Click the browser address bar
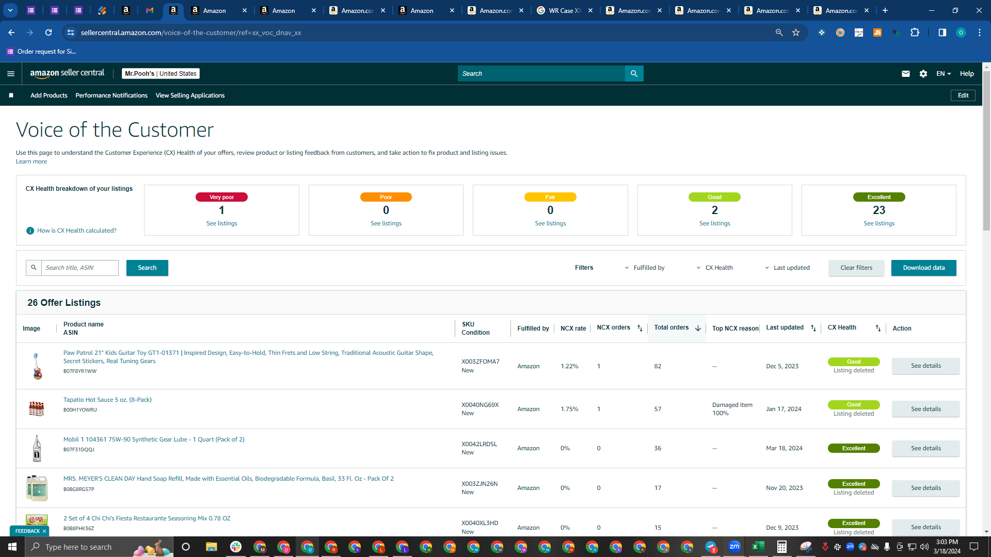 [423, 32]
